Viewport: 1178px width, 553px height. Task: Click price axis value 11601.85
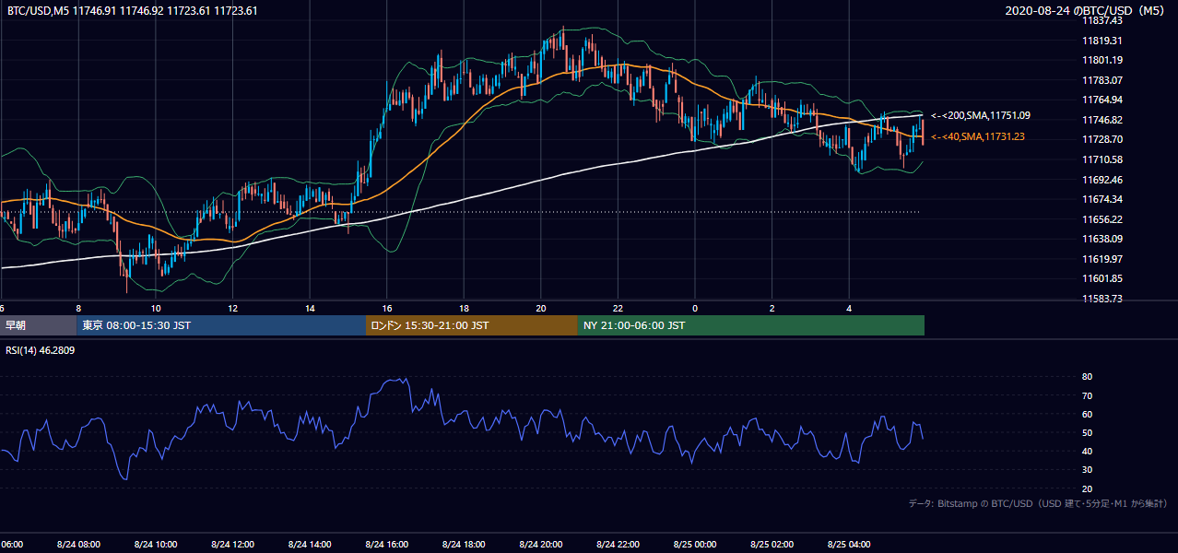coord(1101,278)
